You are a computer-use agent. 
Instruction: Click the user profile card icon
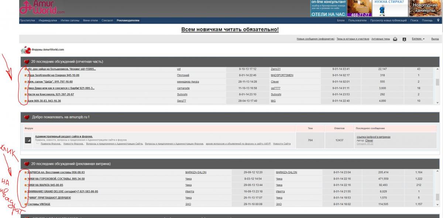point(404,39)
